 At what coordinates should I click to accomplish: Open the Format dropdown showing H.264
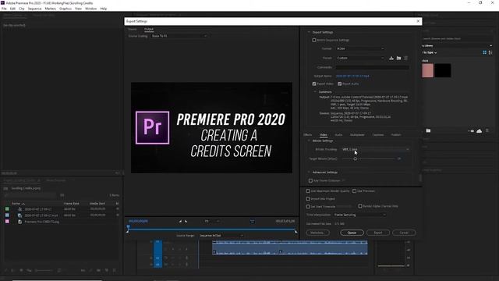pyautogui.click(x=360, y=48)
